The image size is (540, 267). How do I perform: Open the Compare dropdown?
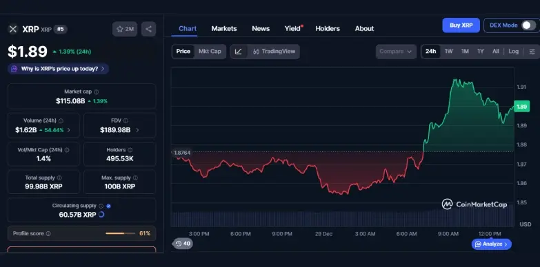[x=396, y=52]
